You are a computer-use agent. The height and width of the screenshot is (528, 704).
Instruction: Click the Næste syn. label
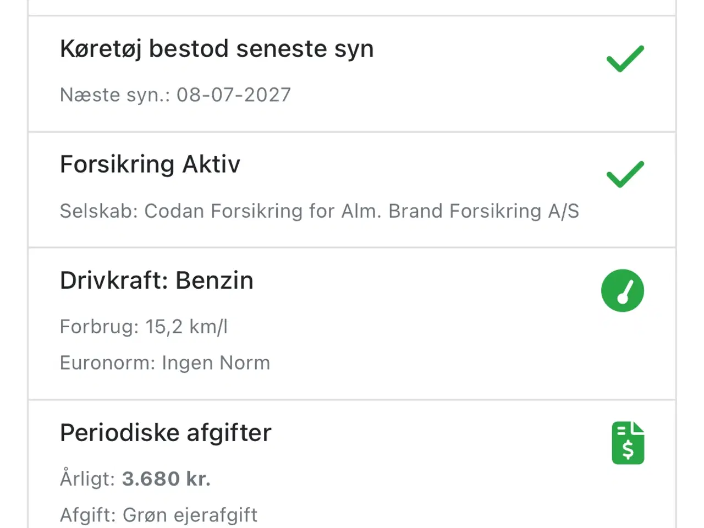[114, 95]
